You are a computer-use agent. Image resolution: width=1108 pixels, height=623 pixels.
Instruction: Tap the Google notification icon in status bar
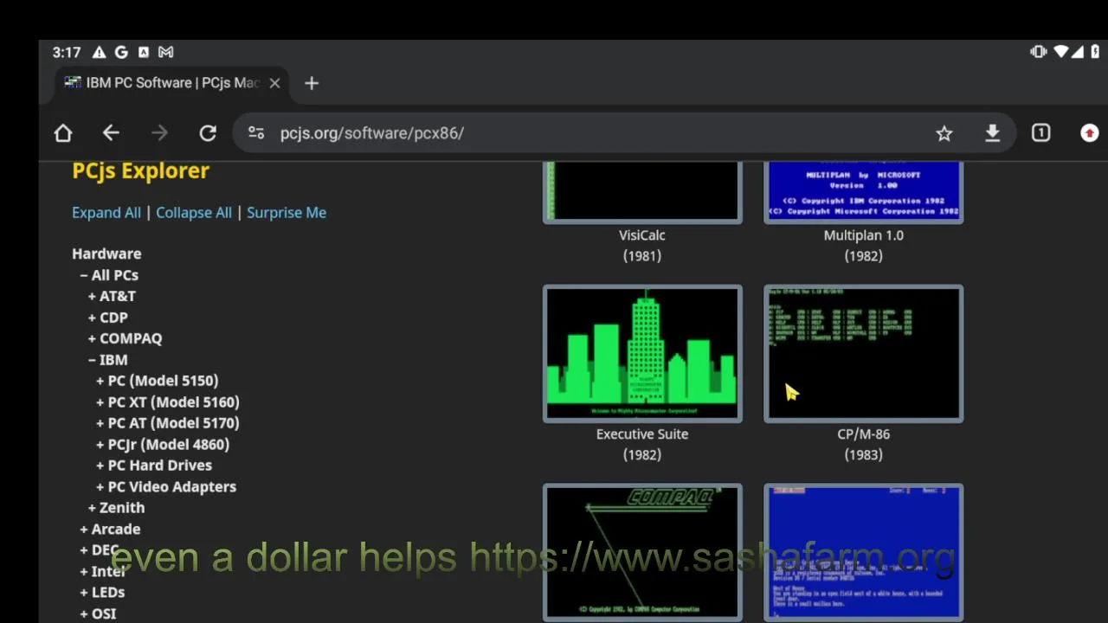[121, 53]
